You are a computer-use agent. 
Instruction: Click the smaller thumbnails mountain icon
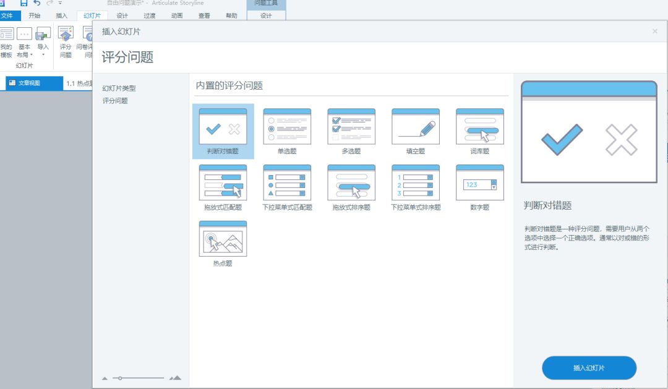(x=105, y=378)
